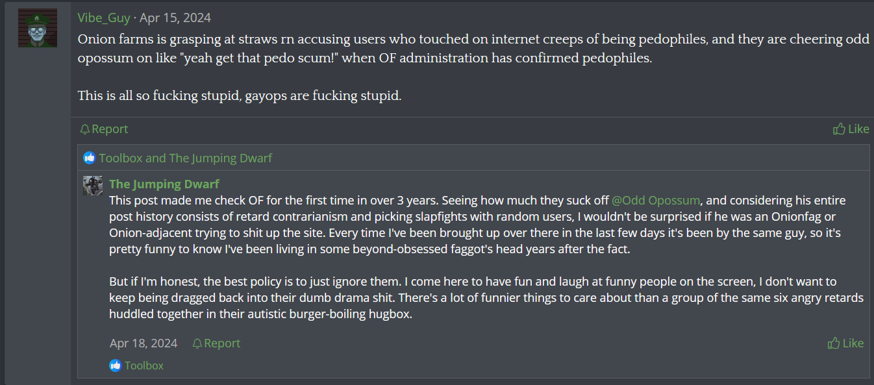Click thumbs-up icon on The Jumping Dwarf's reply

click(x=834, y=343)
